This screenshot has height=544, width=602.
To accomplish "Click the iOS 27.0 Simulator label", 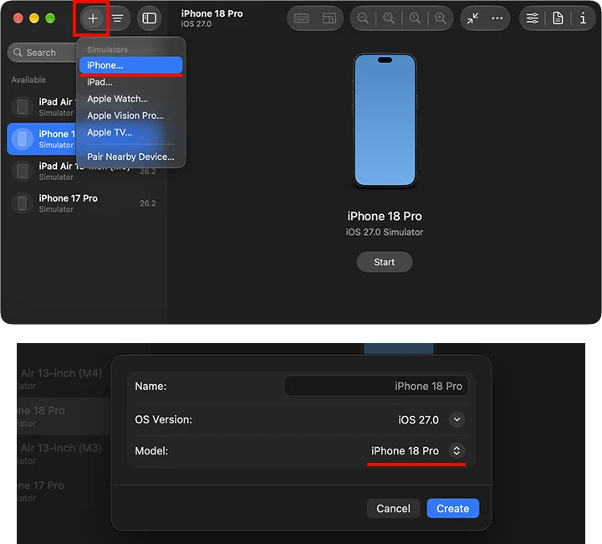I will click(x=385, y=233).
